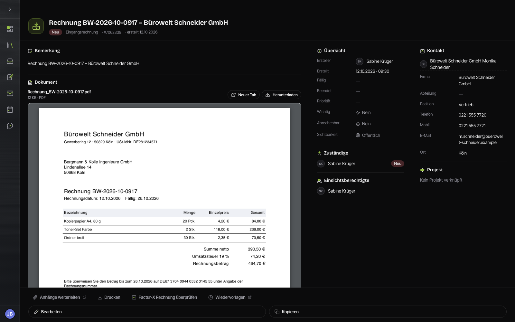This screenshot has width=515, height=322.
Task: Open the library icon in the sidebar
Action: pos(10,45)
